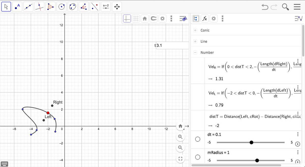This screenshot has height=167, width=305.
Task: Open the virtual keyboard icon
Action: (5, 164)
